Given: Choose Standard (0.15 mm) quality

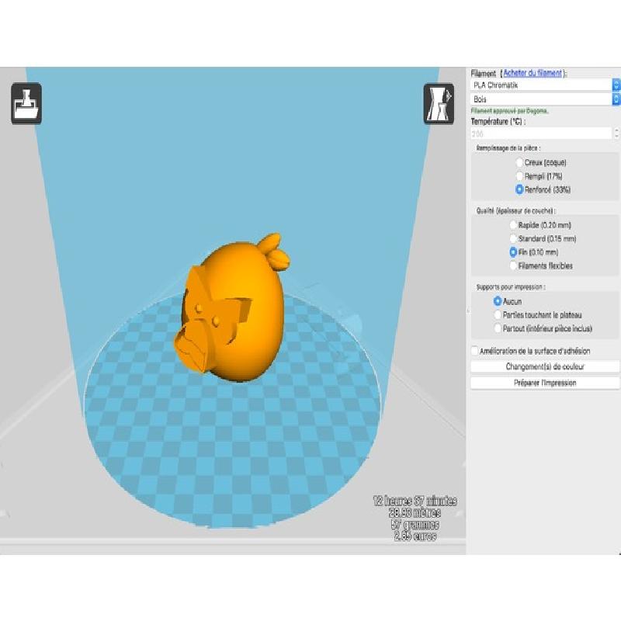Looking at the screenshot, I should click(543, 238).
